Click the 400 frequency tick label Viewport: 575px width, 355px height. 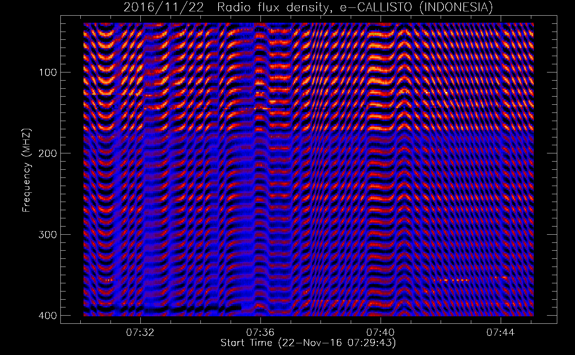[x=47, y=316]
